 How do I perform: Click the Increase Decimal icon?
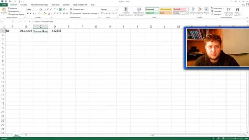pos(113,14)
